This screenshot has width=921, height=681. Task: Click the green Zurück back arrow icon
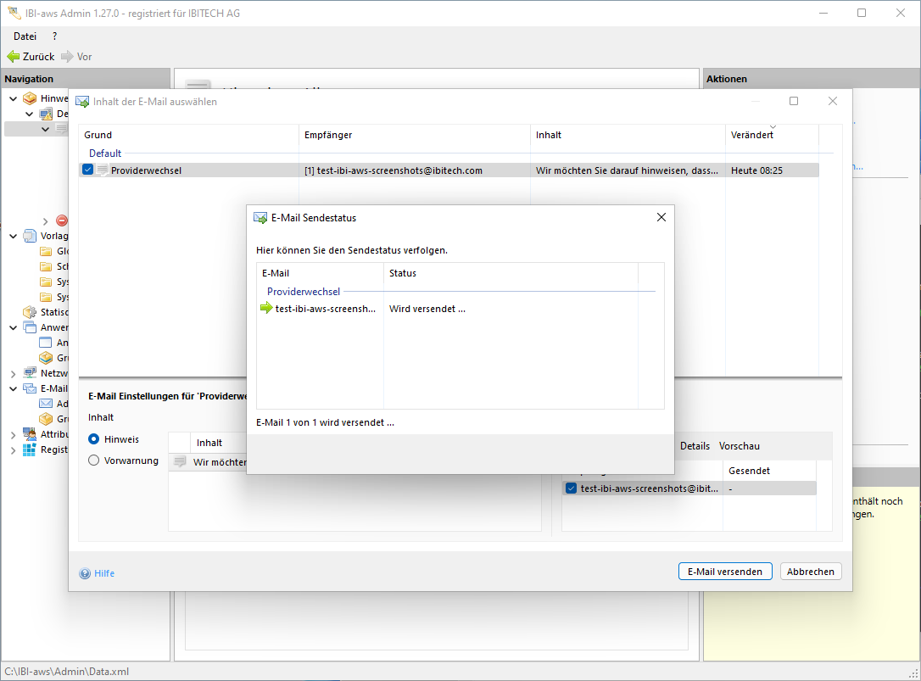click(x=13, y=57)
